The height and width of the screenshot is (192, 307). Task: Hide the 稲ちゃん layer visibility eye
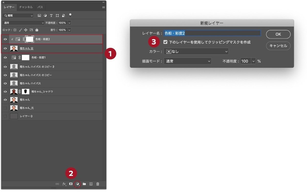coord(5,100)
